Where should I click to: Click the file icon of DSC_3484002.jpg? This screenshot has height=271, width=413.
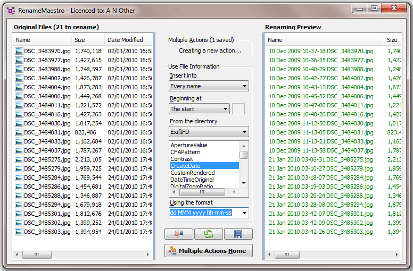point(19,78)
